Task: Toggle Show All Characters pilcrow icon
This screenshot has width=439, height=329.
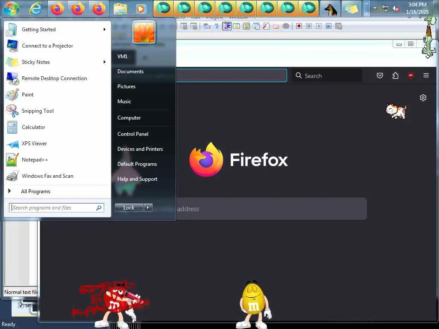Action: tap(216, 26)
